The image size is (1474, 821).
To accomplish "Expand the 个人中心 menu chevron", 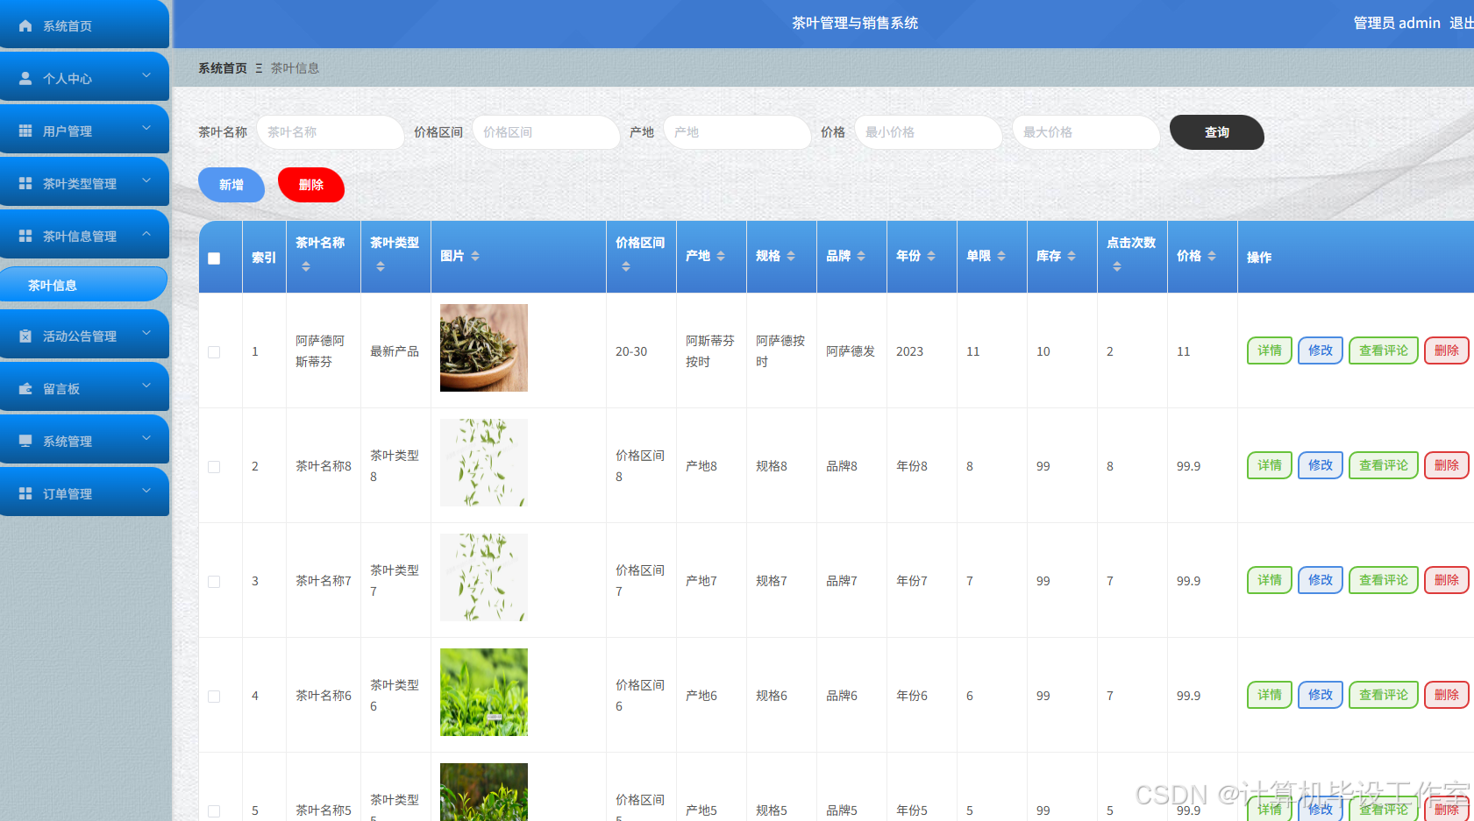I will point(146,75).
